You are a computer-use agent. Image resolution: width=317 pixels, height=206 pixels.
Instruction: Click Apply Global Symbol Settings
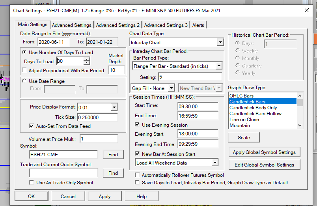point(264,152)
